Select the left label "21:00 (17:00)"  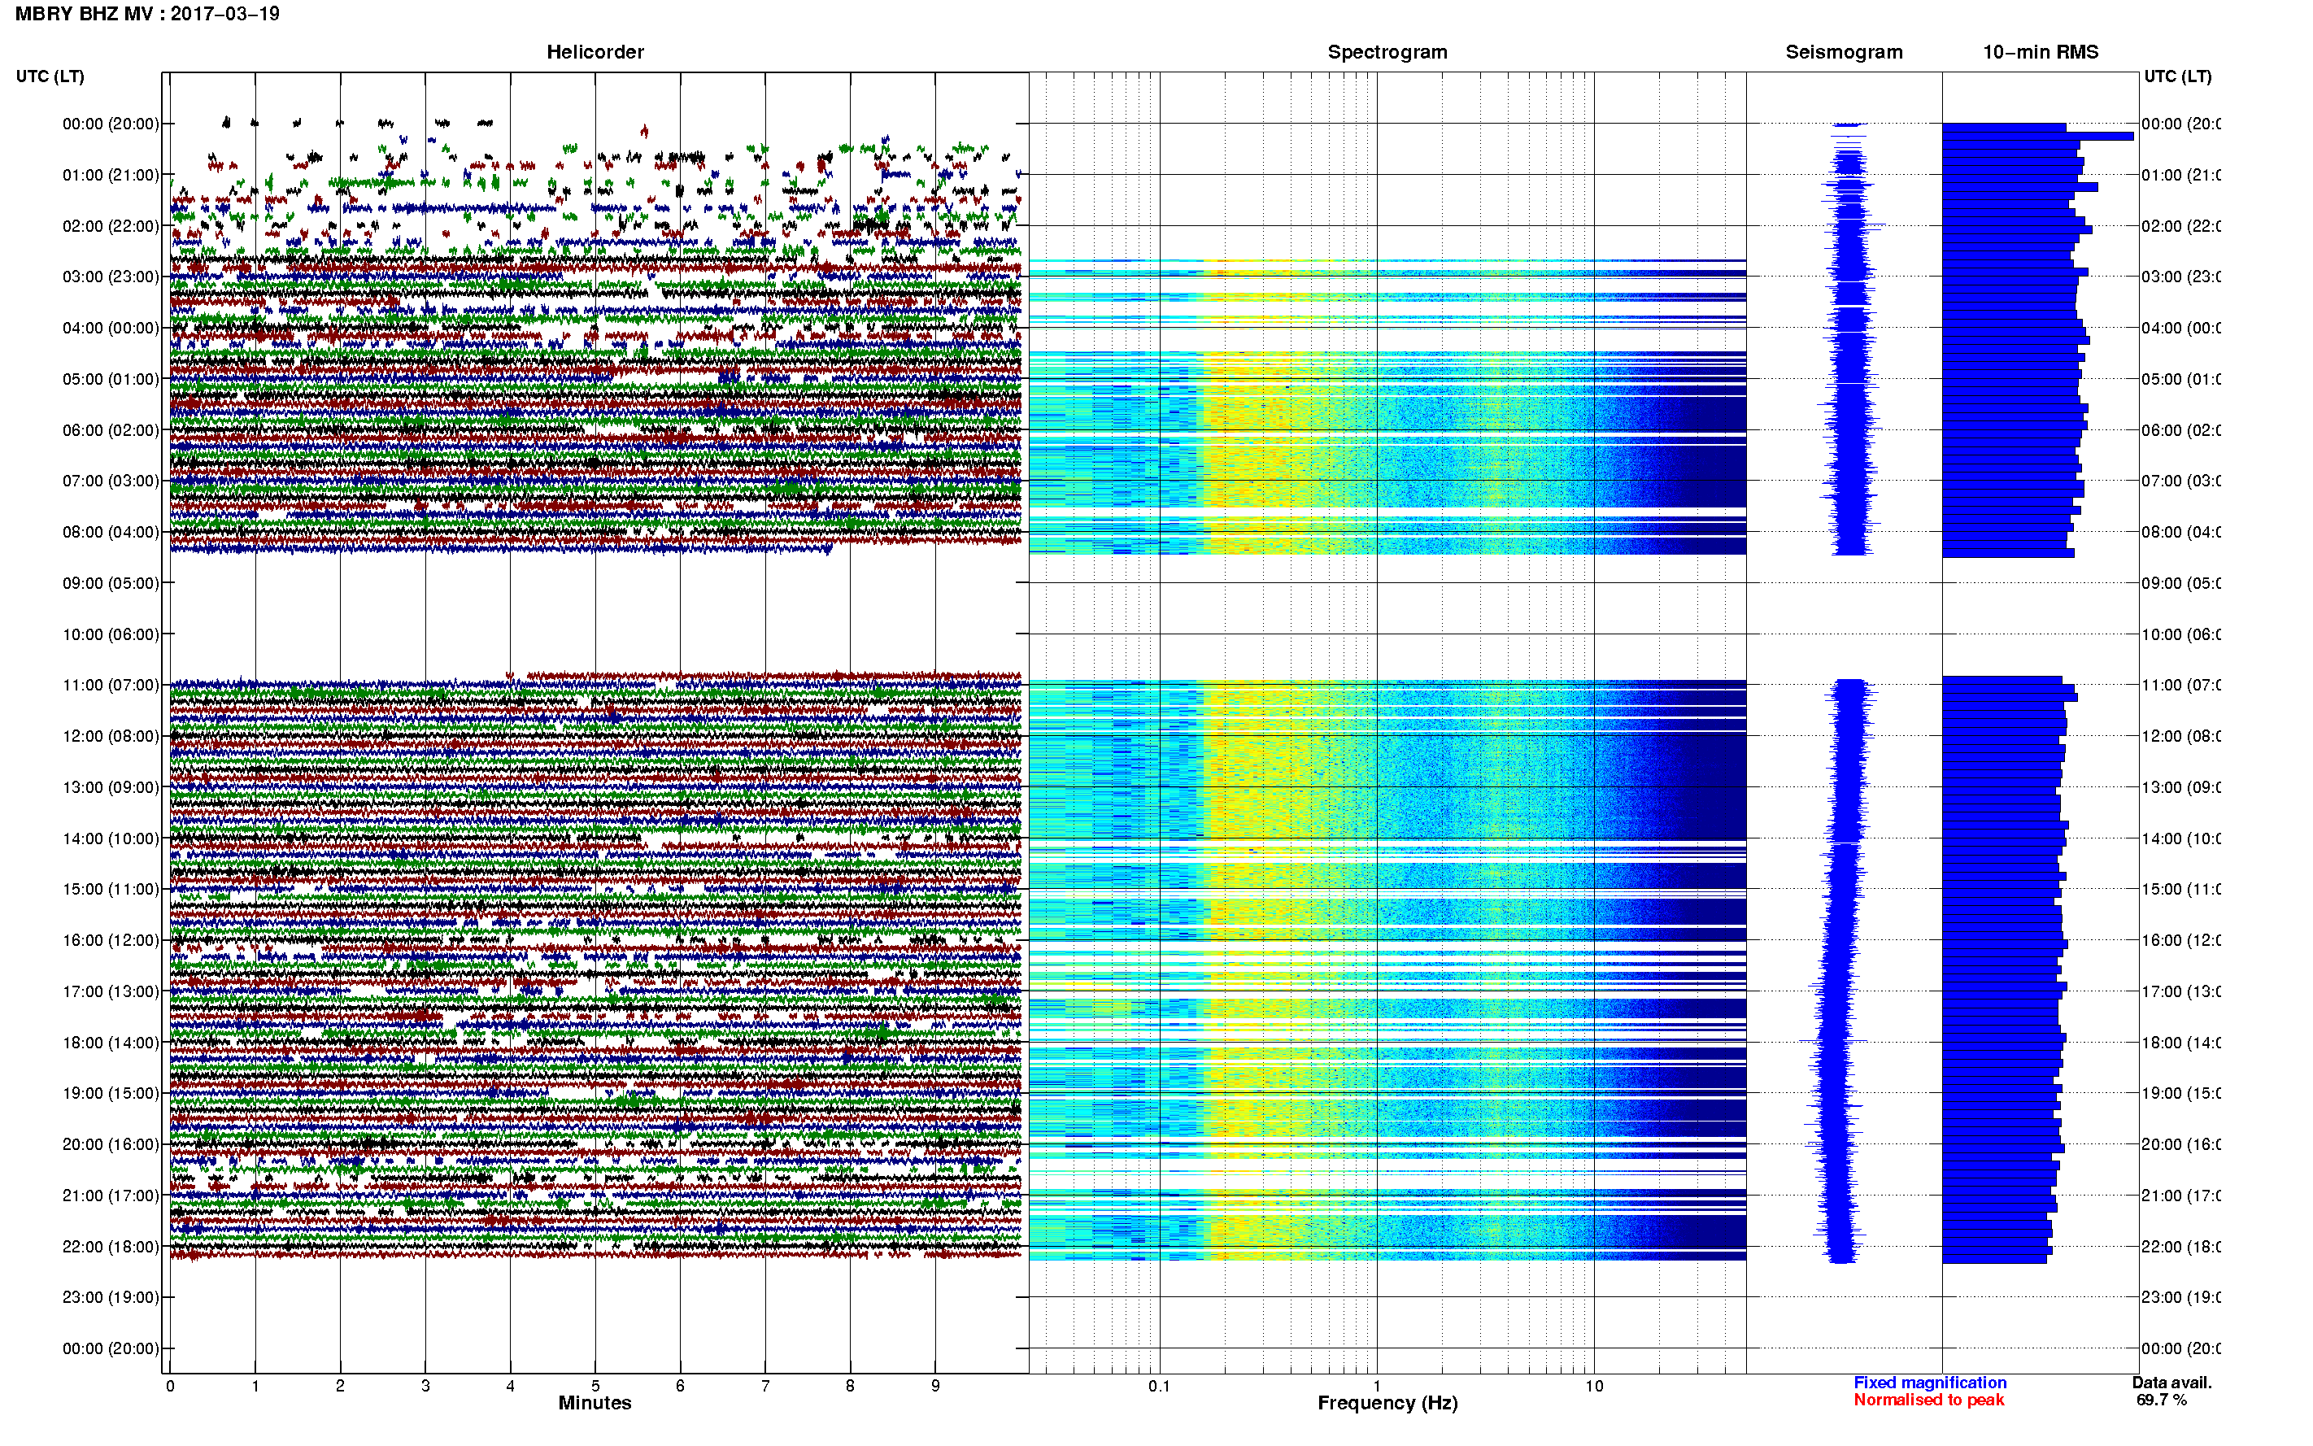pos(111,1196)
